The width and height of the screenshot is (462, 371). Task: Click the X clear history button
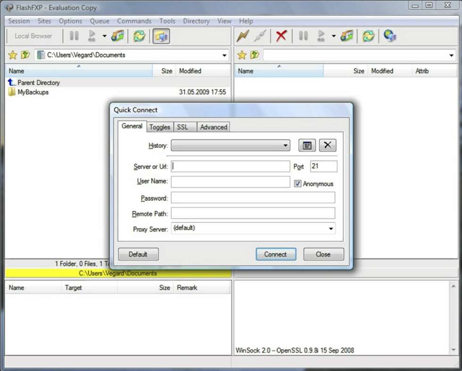(328, 145)
